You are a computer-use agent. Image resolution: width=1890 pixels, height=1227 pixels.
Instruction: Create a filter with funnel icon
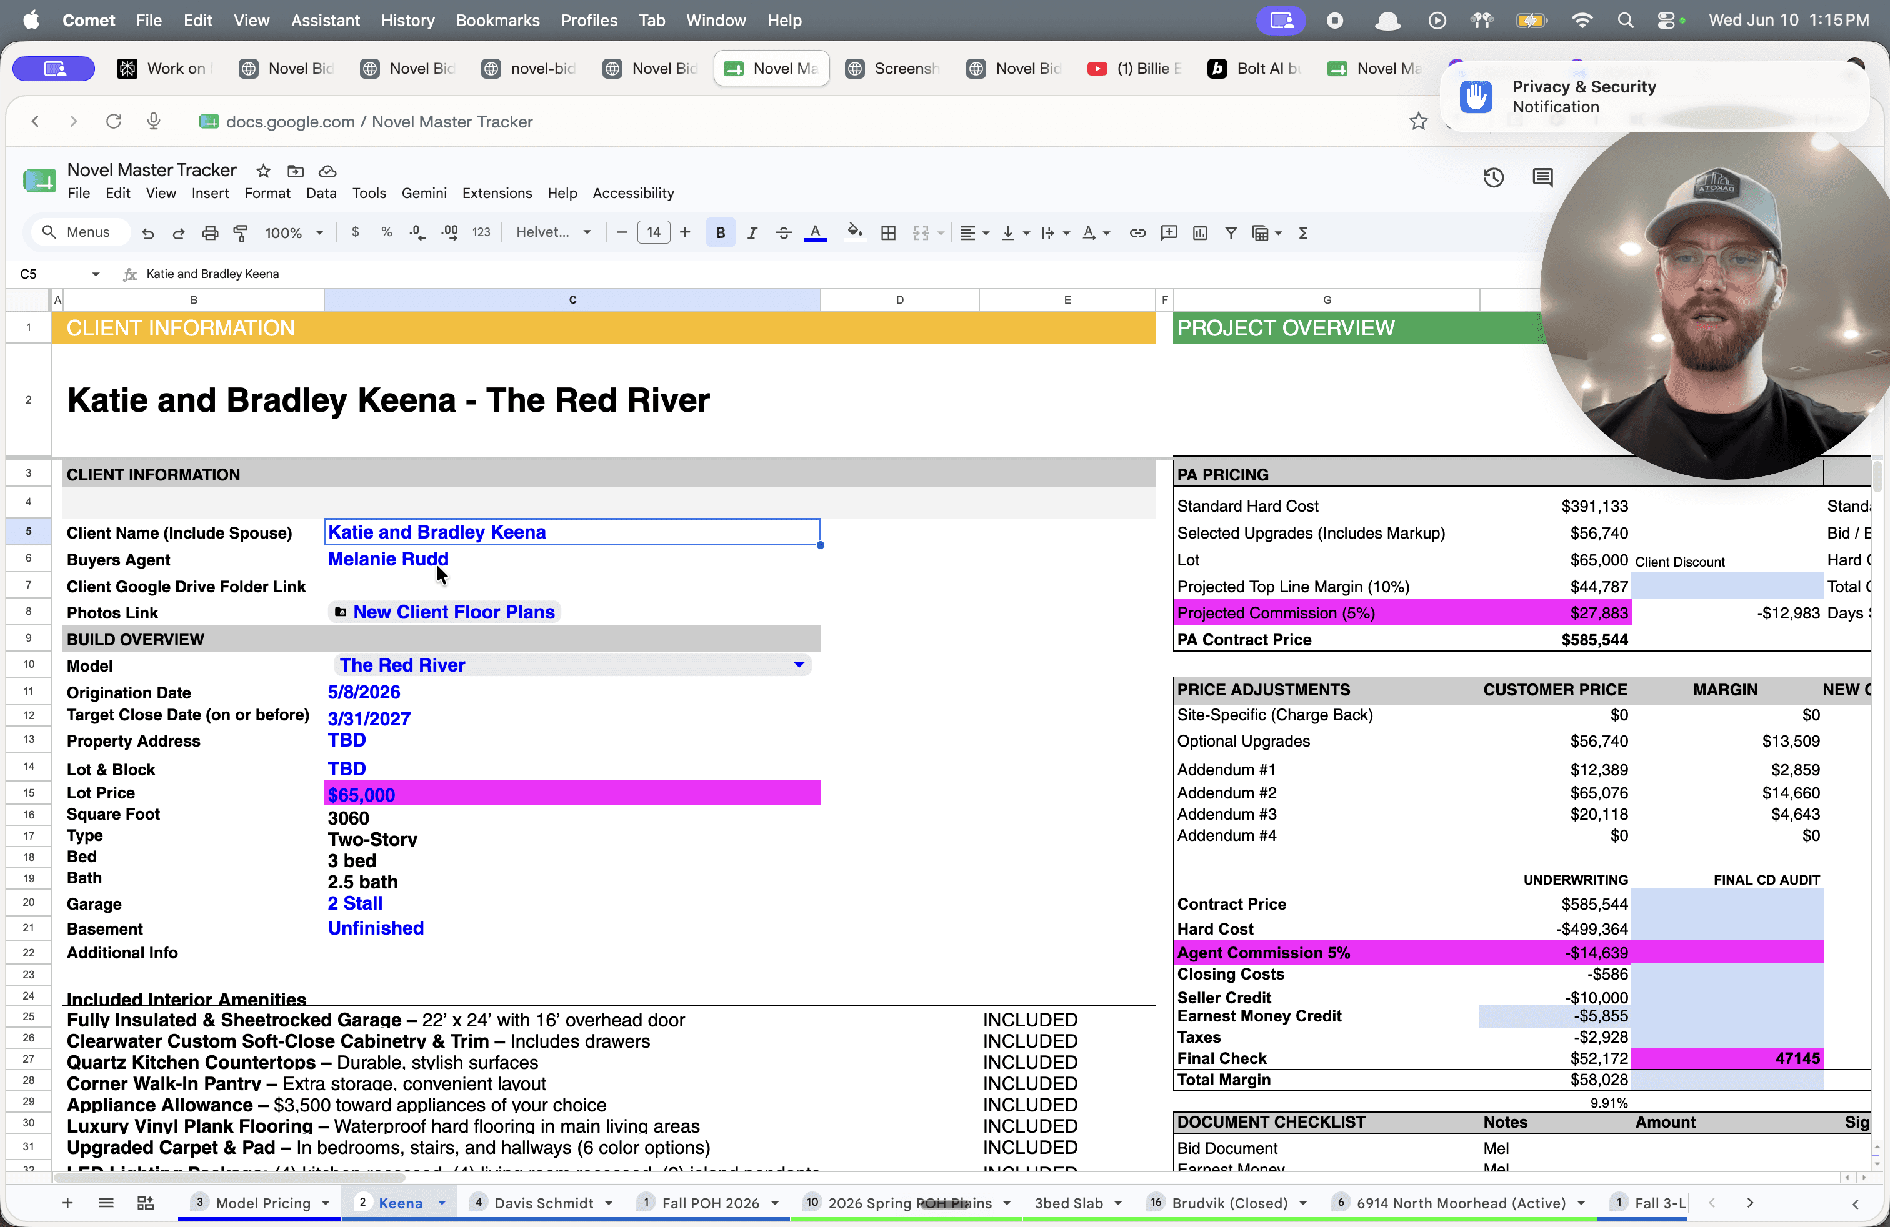point(1231,232)
